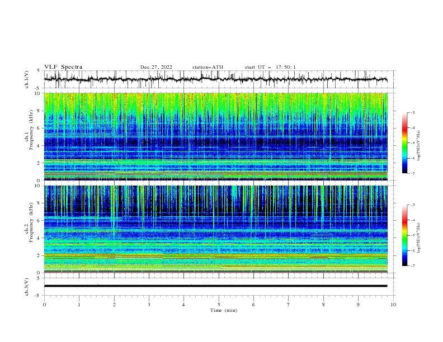Image resolution: width=443 pixels, height=342 pixels.
Task: Click time axis tick label "4" at bottom
Action: (x=184, y=305)
